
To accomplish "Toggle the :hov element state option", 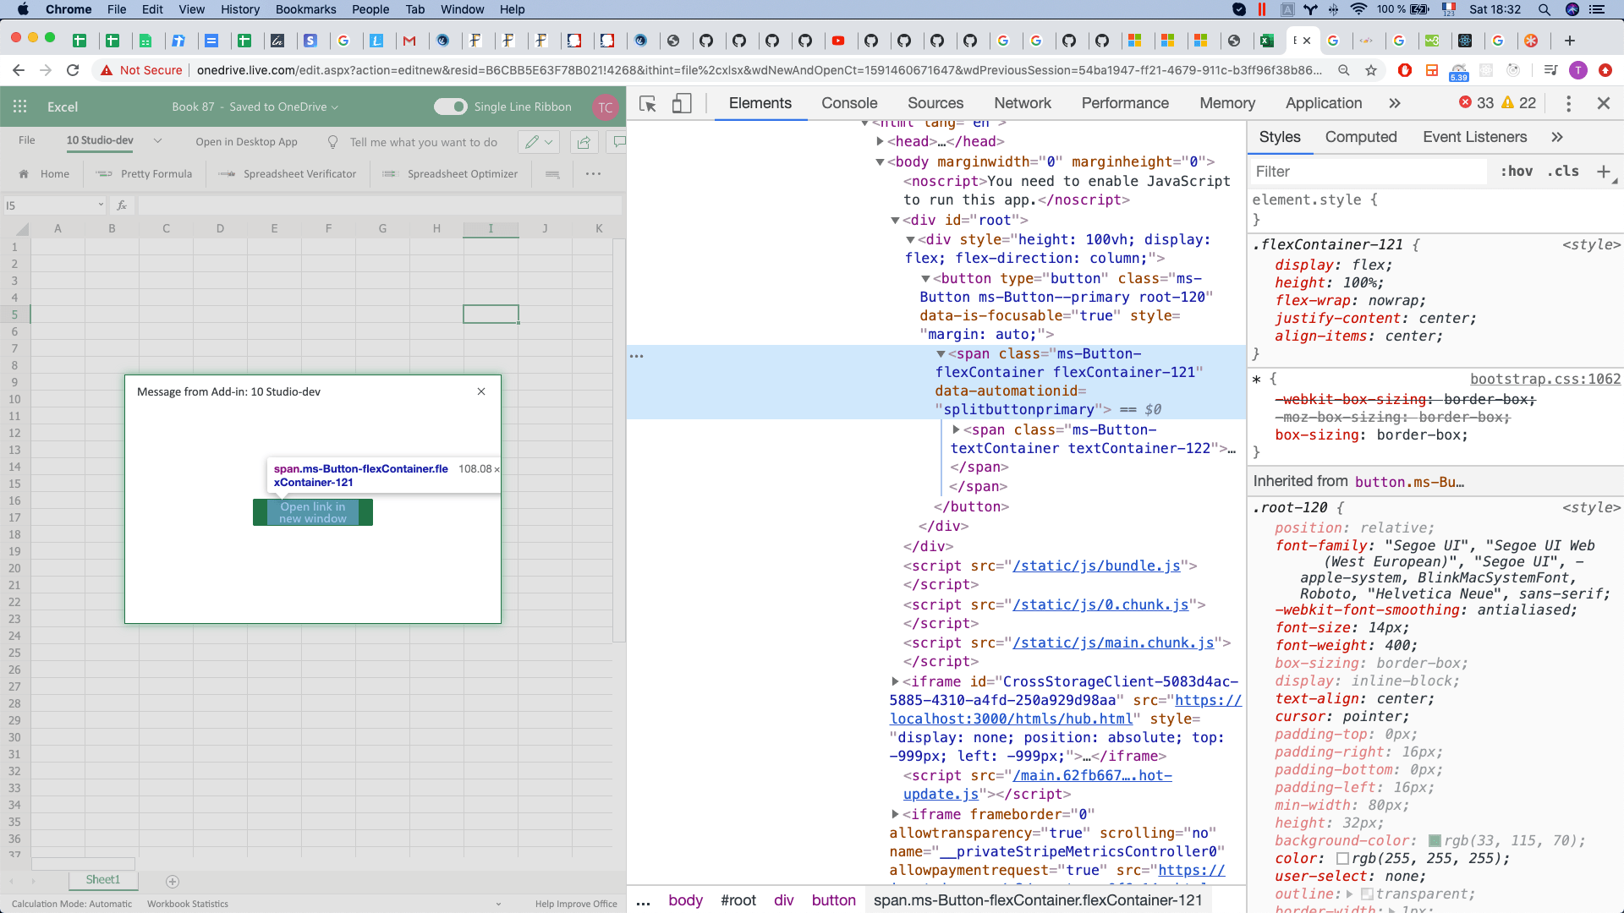I will coord(1517,172).
